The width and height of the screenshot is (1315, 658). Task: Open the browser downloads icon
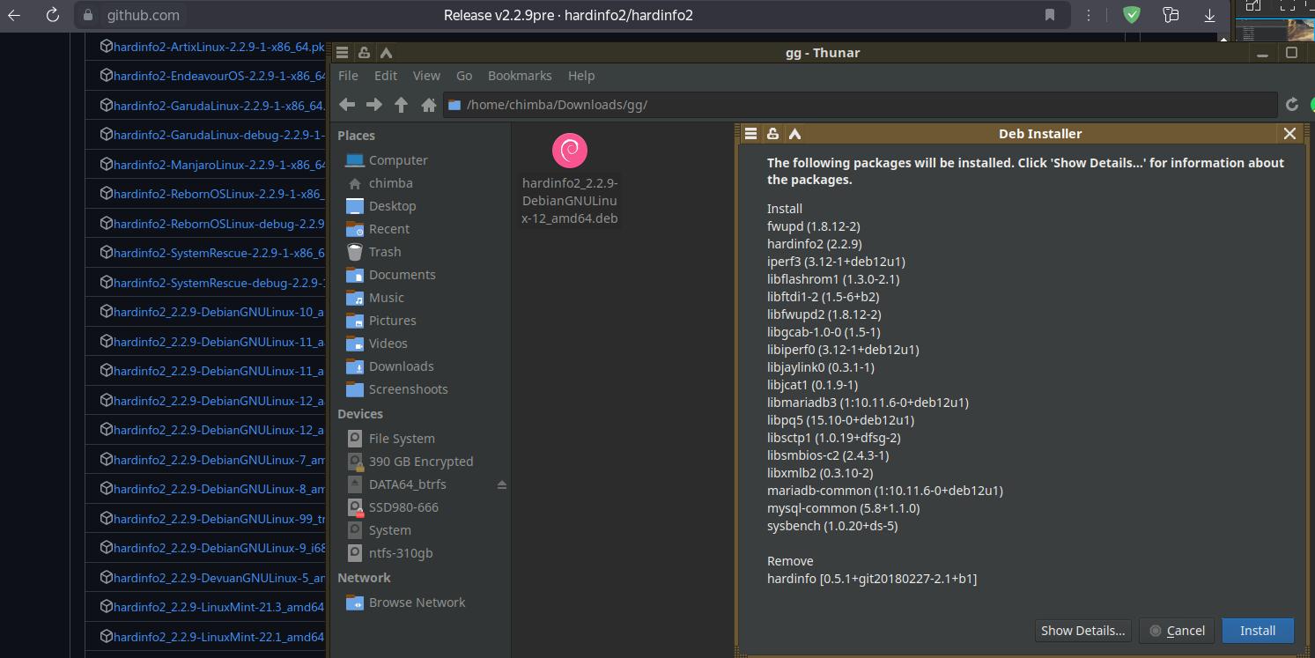coord(1209,15)
